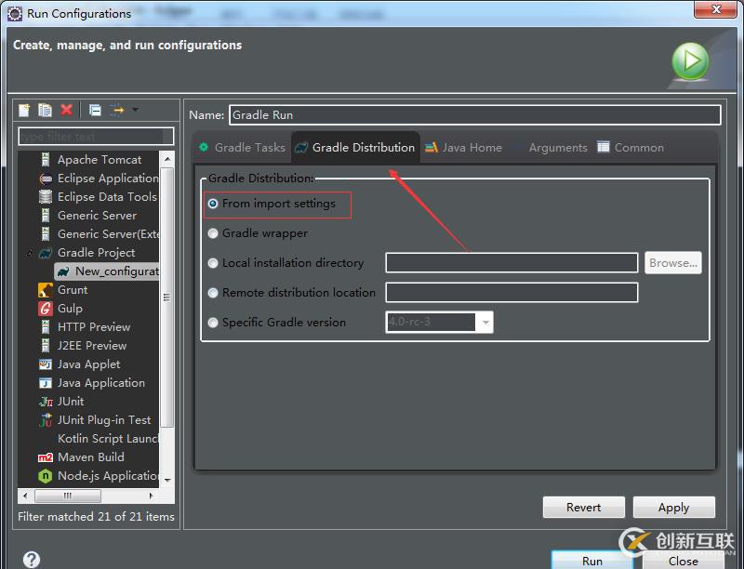Click the Name field containing Gradle Run
Screen dimensions: 744x569
pos(475,115)
